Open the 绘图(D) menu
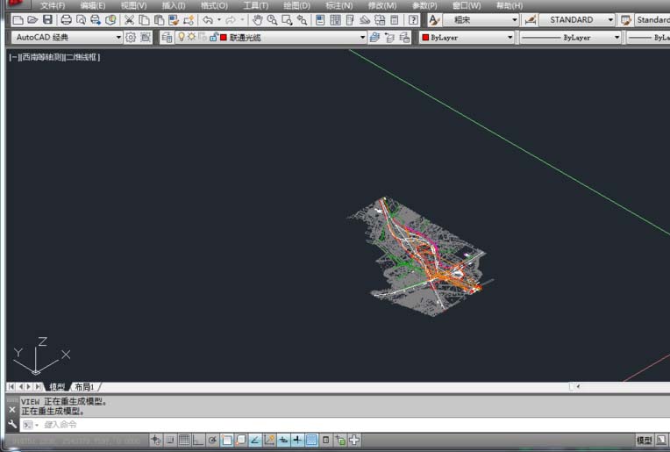 pos(296,5)
